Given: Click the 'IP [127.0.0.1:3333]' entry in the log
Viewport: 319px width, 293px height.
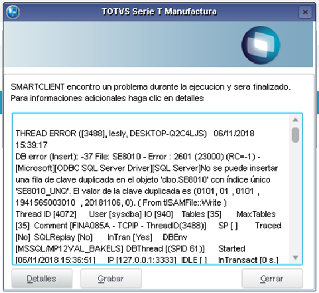Looking at the screenshot, I should [x=142, y=260].
